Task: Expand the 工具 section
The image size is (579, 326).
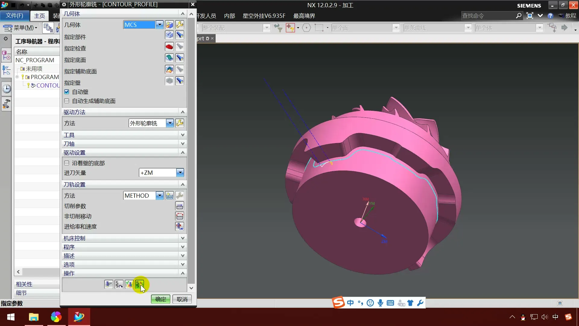Action: click(x=182, y=135)
